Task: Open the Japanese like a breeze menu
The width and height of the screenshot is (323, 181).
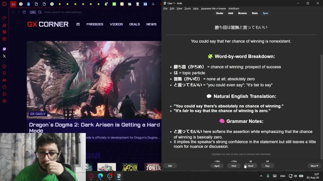Action: click(213, 9)
